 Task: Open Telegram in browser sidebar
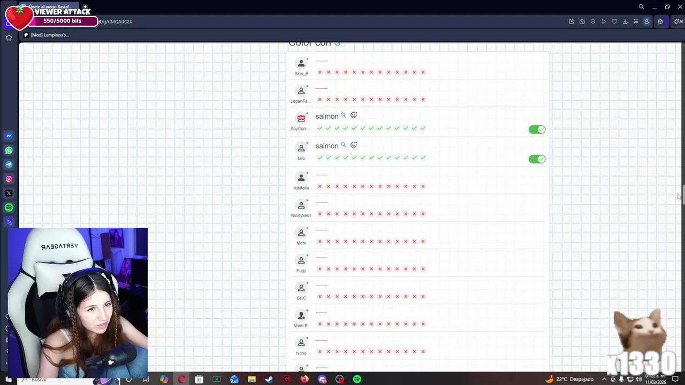pyautogui.click(x=9, y=165)
